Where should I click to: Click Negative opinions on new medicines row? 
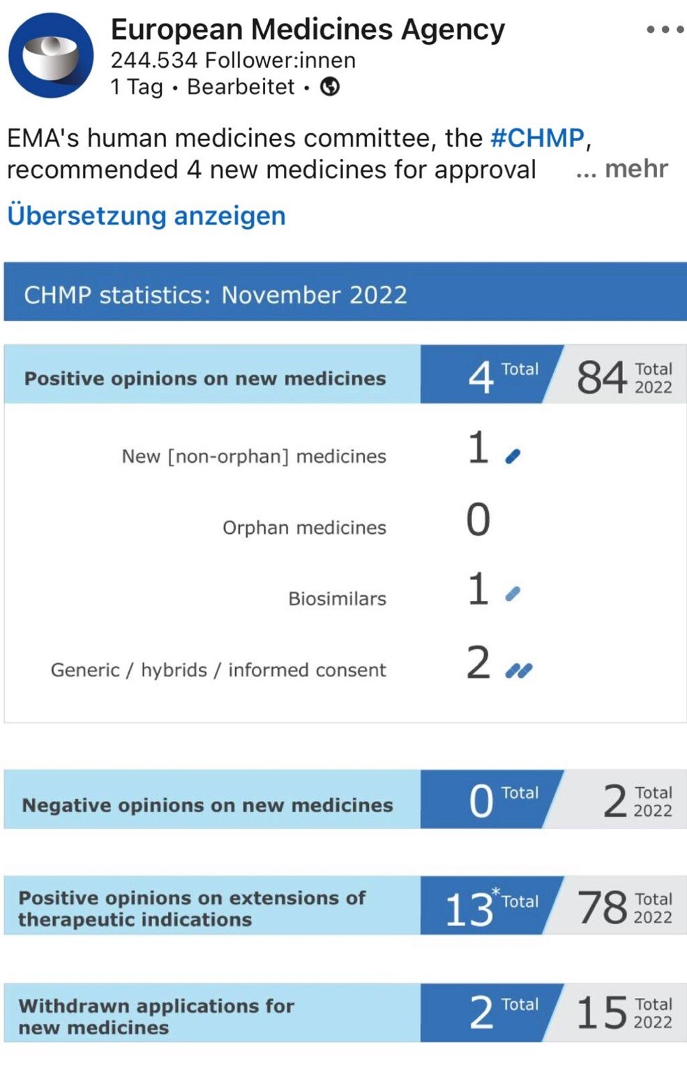(x=208, y=805)
